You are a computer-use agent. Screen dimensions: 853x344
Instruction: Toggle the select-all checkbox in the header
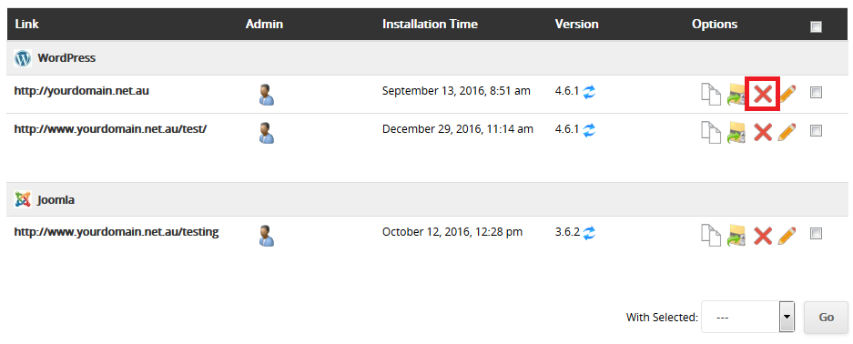point(816,26)
